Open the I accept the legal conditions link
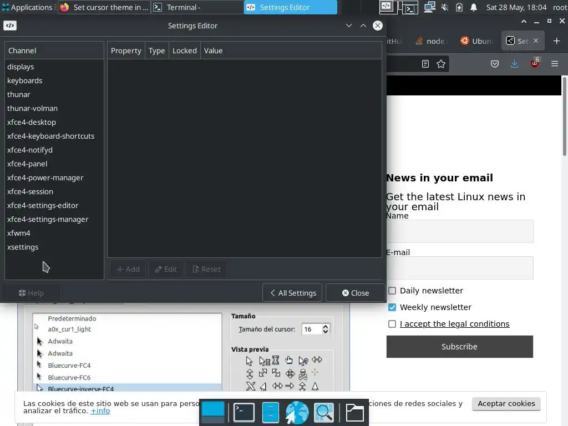This screenshot has height=426, width=568. tap(455, 324)
